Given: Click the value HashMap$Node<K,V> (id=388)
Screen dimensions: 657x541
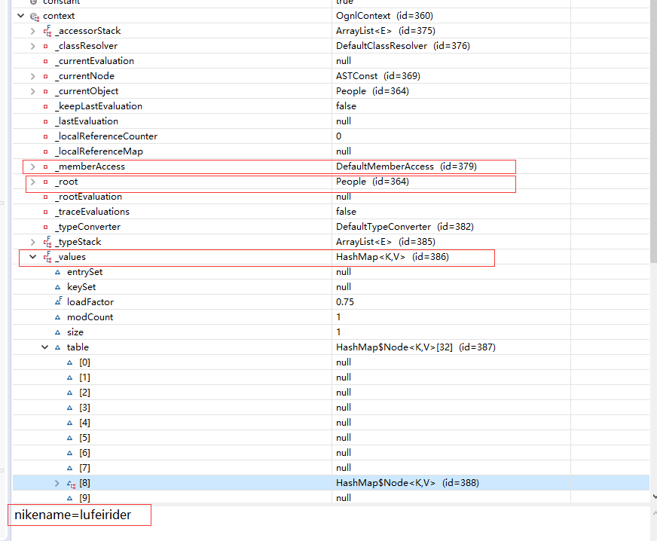Looking at the screenshot, I should pos(408,483).
